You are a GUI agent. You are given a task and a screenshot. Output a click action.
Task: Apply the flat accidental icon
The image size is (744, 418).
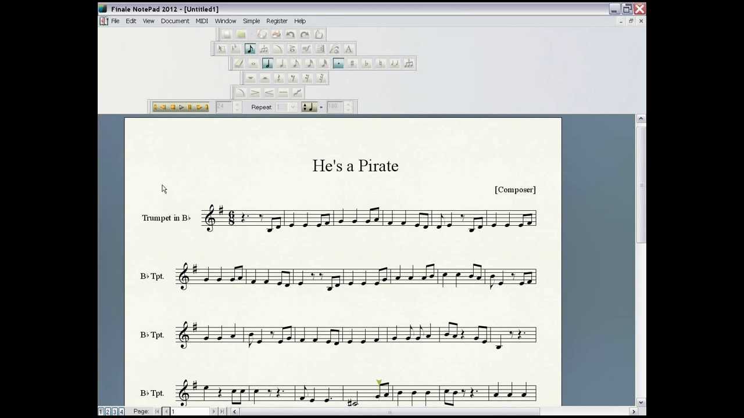(366, 63)
